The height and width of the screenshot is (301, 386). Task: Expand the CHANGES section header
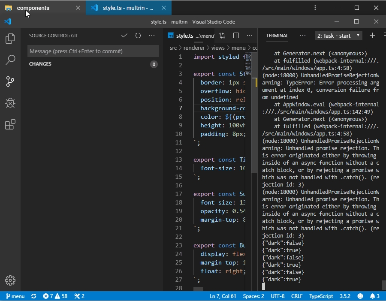(40, 64)
